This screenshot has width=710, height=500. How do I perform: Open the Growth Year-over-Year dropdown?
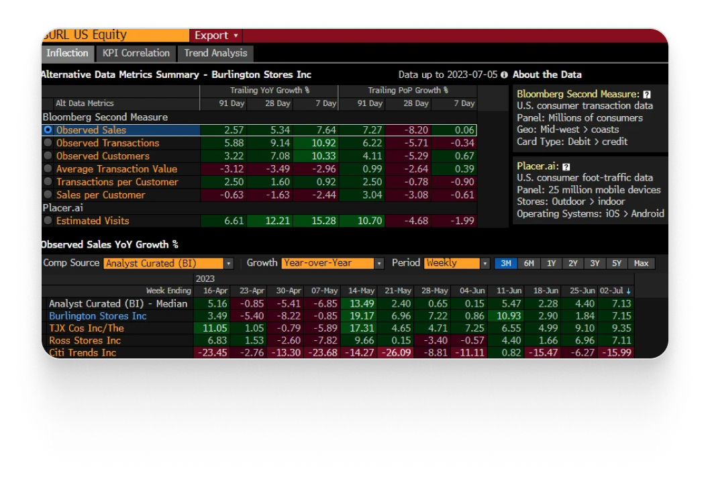coord(379,264)
